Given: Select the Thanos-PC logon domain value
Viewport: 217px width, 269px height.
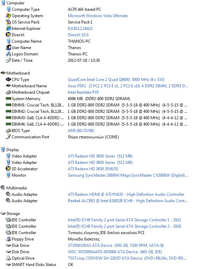Looking at the screenshot, I should click(78, 54).
